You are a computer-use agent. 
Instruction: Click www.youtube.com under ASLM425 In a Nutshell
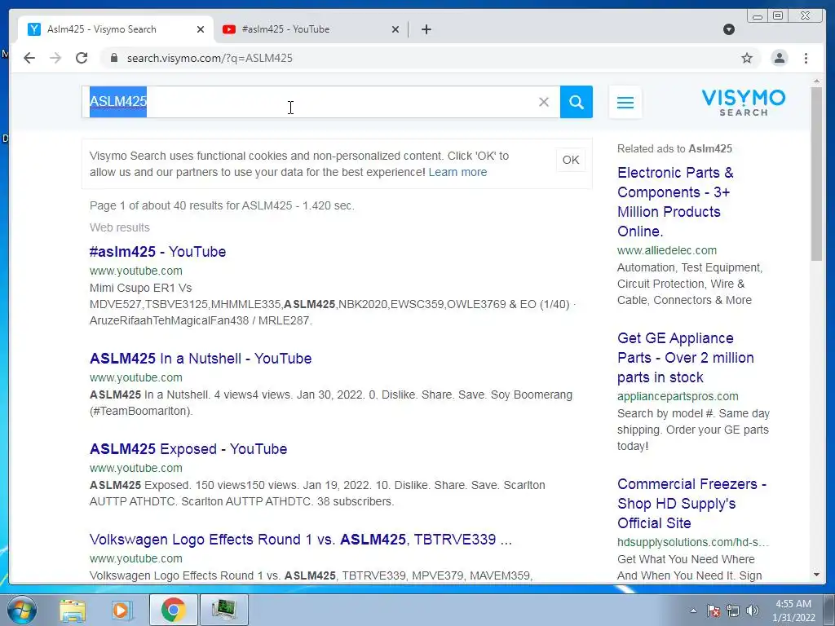pos(136,377)
